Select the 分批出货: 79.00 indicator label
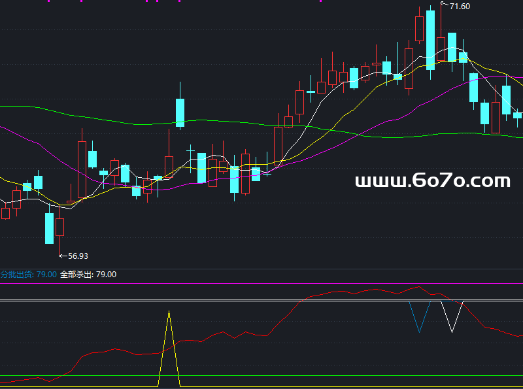 pos(29,275)
